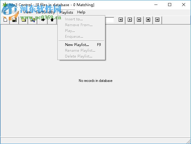Select the Rename Playlist... menu entry
Viewport: 191px width, 144px height.
(81, 51)
